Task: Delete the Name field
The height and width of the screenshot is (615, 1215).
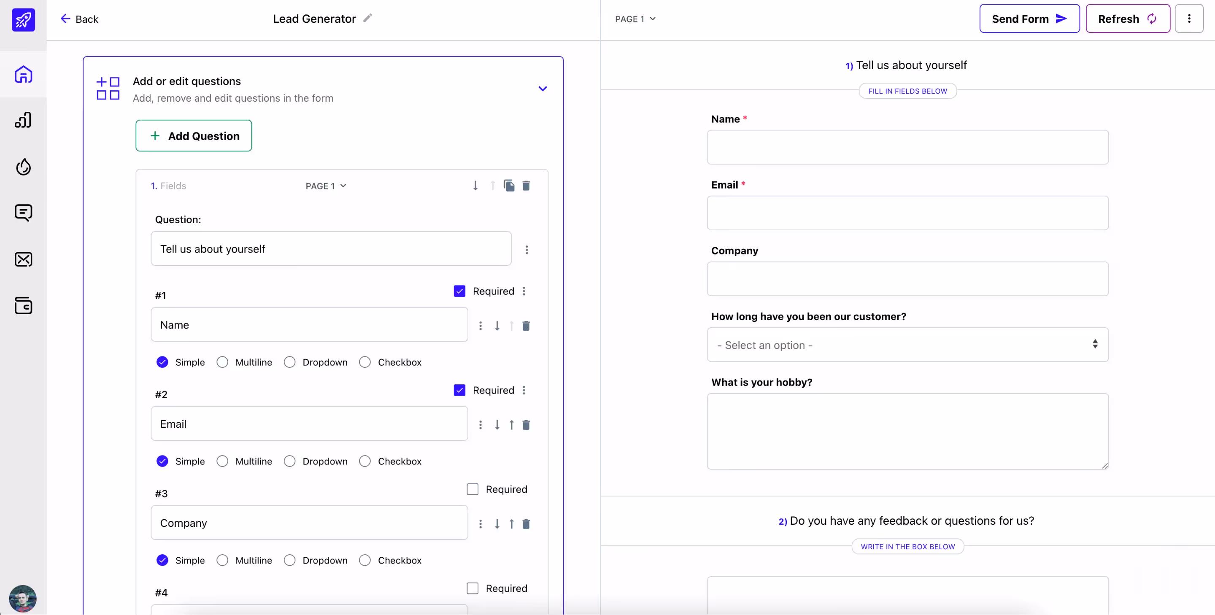Action: click(x=526, y=325)
